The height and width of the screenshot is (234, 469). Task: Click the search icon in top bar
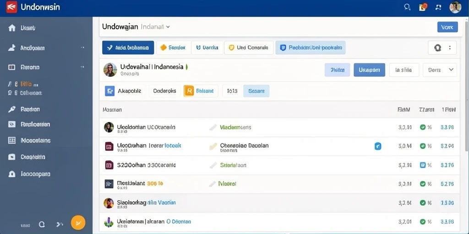pyautogui.click(x=407, y=7)
